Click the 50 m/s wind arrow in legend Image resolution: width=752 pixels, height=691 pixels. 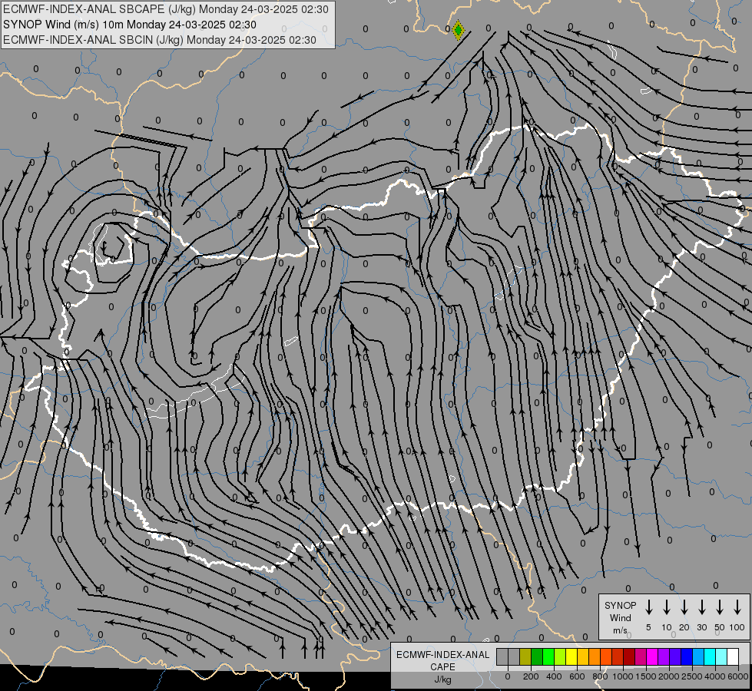(720, 607)
